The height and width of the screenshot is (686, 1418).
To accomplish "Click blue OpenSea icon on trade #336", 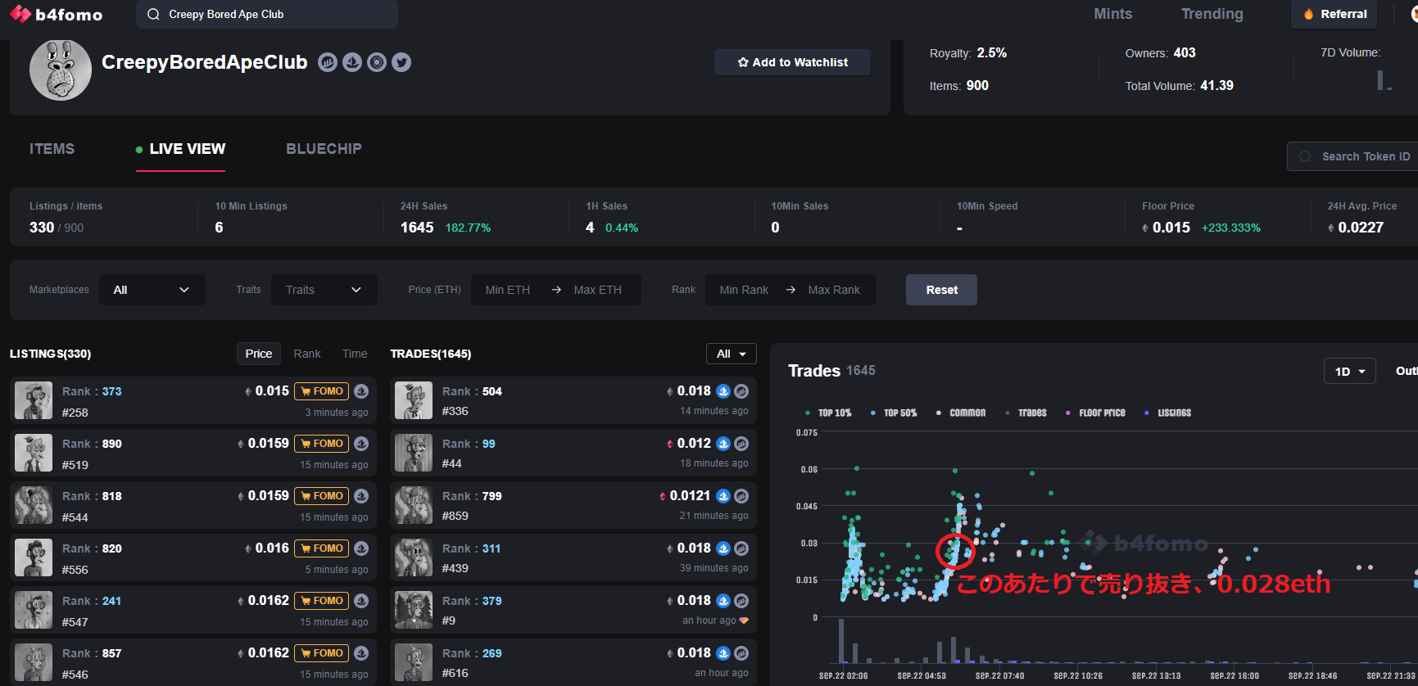I will pyautogui.click(x=723, y=391).
